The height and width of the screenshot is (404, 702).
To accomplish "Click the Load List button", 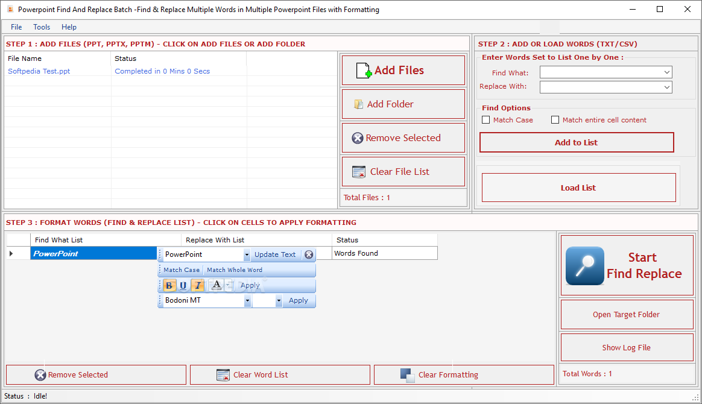I will (x=578, y=188).
